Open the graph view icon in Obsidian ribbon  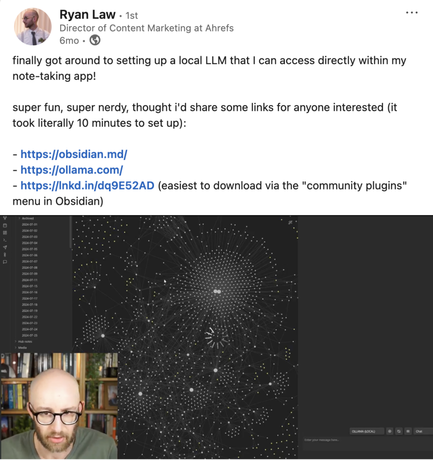pos(4,218)
